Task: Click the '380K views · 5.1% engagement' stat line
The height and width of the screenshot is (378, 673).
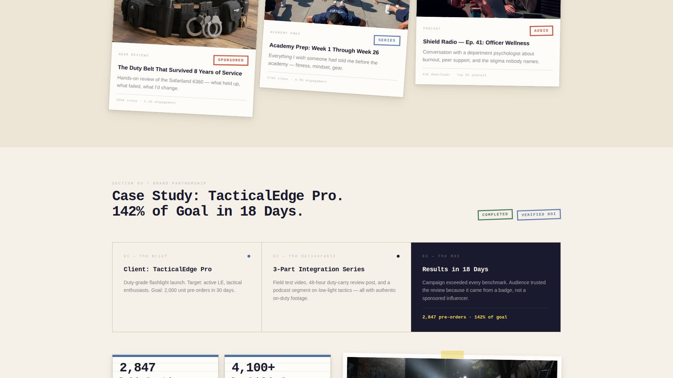Action: (146, 101)
